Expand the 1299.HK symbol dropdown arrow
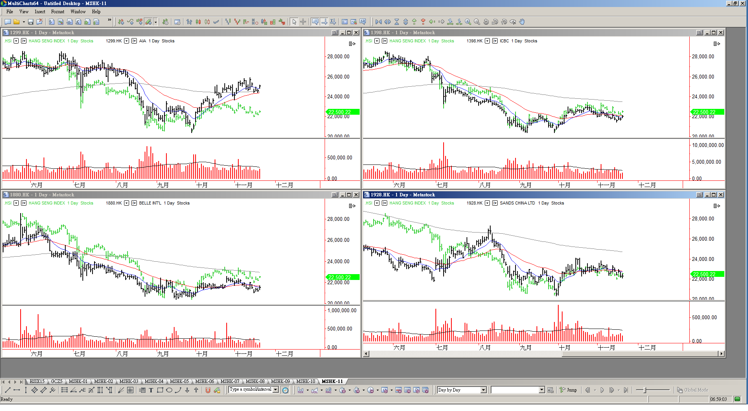Image resolution: width=748 pixels, height=411 pixels. pyautogui.click(x=127, y=41)
